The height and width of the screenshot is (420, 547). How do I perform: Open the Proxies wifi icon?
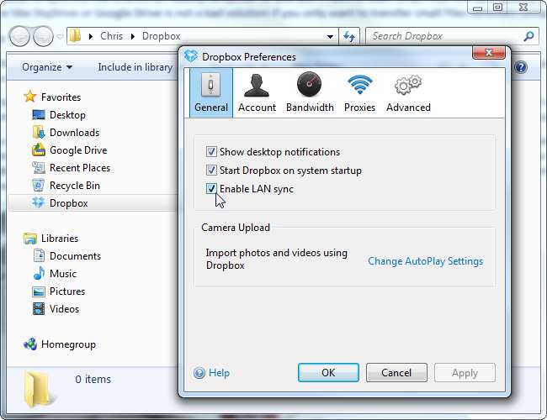tap(359, 86)
